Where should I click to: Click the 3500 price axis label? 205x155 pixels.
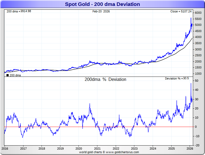pyautogui.click(x=198, y=43)
